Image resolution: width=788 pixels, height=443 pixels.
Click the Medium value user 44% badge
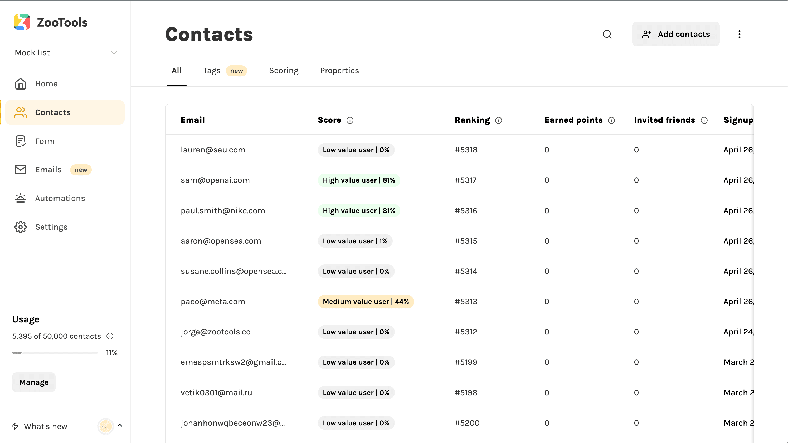tap(366, 302)
